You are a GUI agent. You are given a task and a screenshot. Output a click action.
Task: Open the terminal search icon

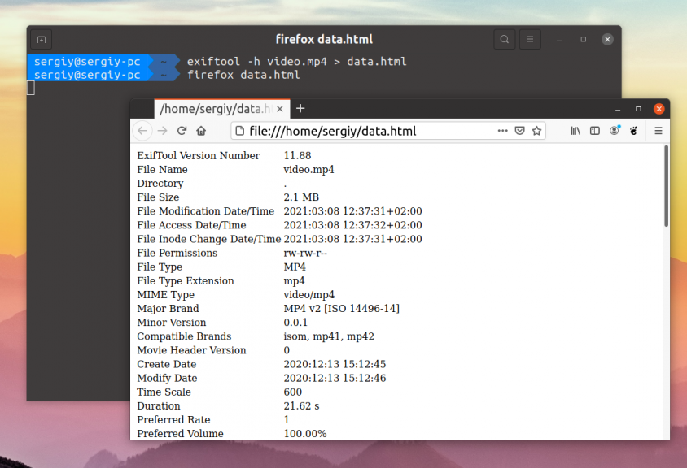tap(505, 40)
